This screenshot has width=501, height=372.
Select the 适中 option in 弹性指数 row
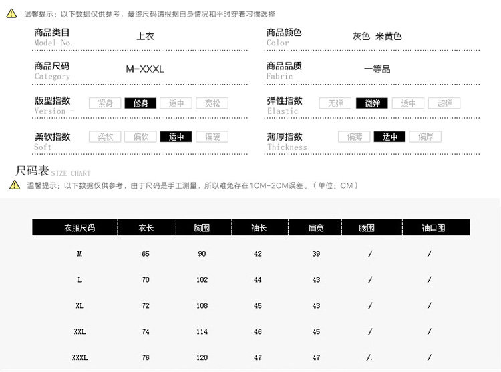point(408,103)
